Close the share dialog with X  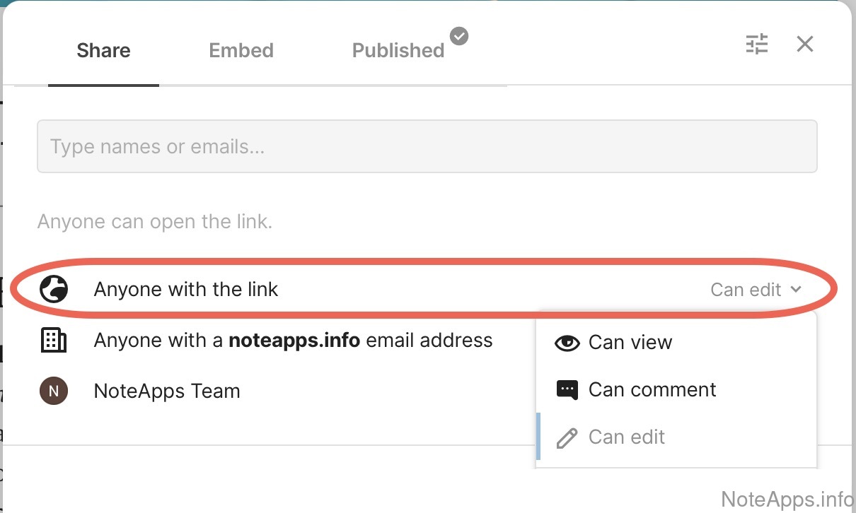[x=805, y=45]
